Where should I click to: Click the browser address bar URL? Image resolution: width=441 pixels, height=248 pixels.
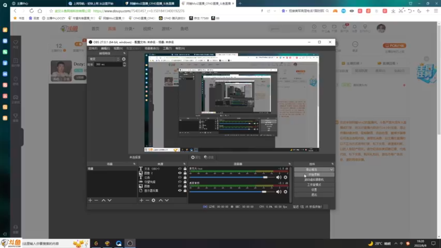[139, 11]
